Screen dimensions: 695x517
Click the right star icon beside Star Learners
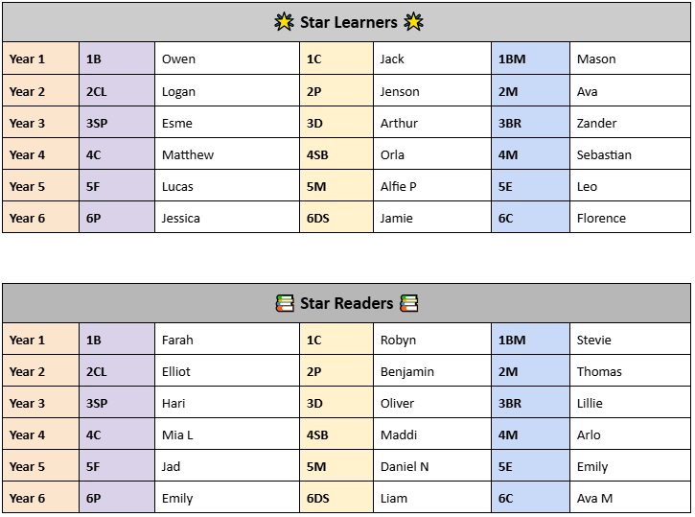pos(413,22)
